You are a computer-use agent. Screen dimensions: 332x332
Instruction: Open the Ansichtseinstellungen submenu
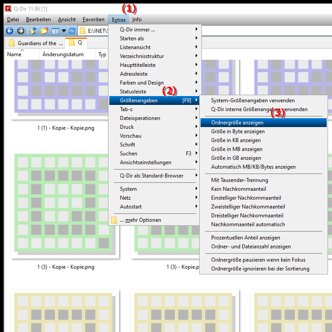pos(154,162)
